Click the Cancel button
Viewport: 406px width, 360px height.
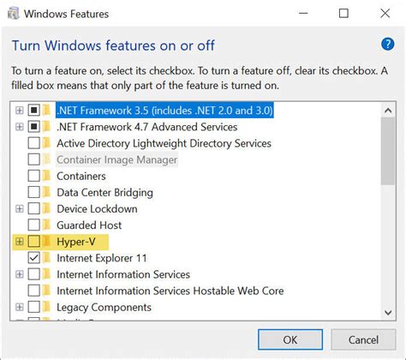363,339
